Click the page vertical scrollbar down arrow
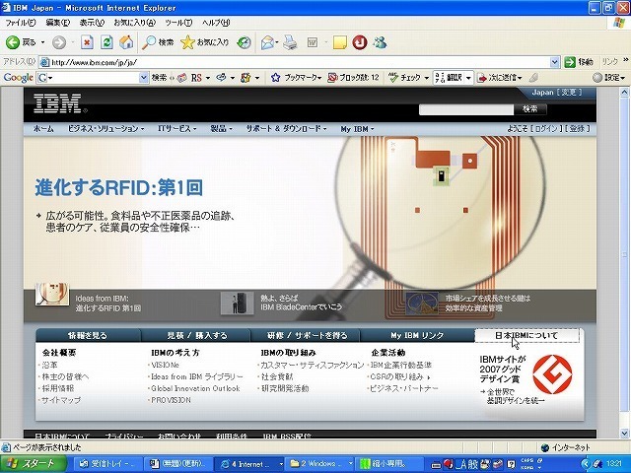This screenshot has width=631, height=473. [x=624, y=434]
